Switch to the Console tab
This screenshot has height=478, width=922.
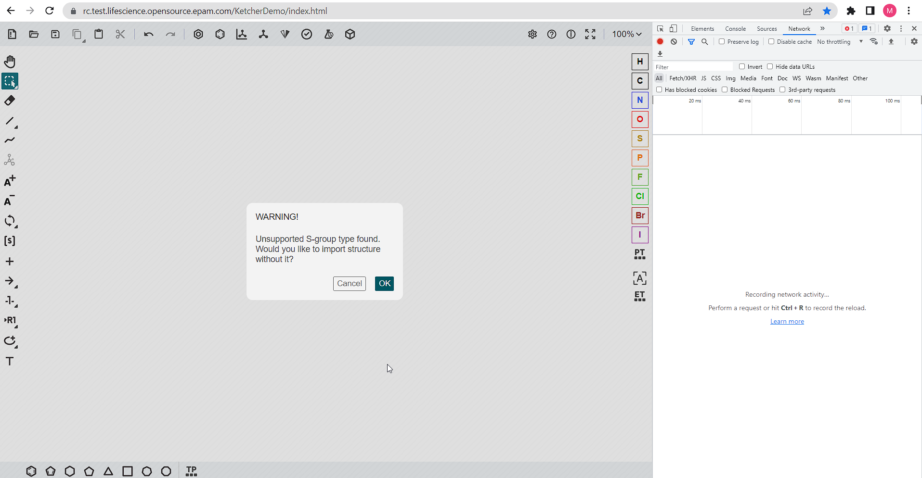pyautogui.click(x=735, y=28)
